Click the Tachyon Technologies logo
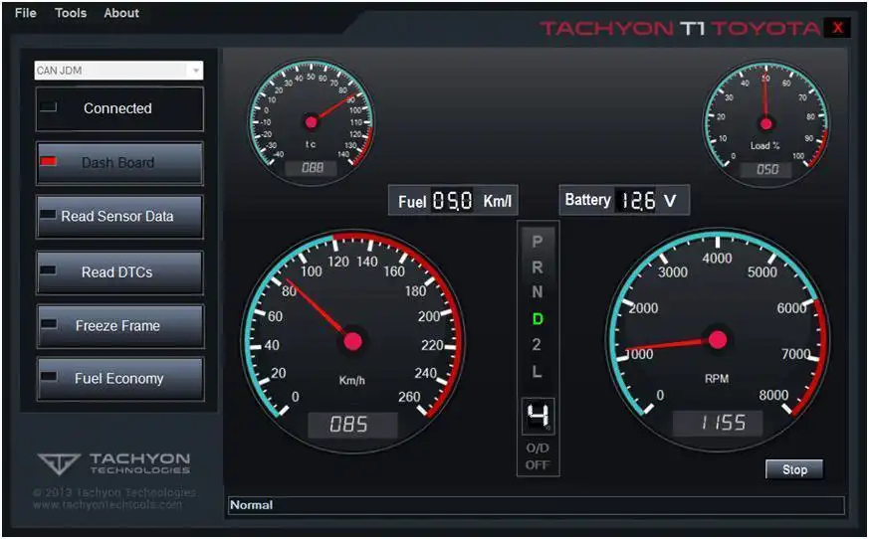The image size is (869, 539). click(x=113, y=463)
